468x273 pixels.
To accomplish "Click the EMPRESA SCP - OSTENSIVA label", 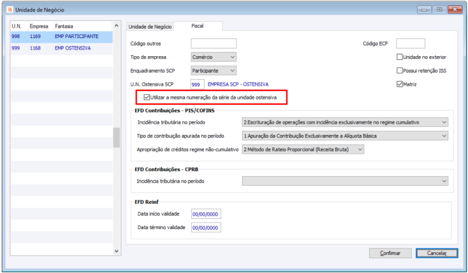I will point(238,84).
